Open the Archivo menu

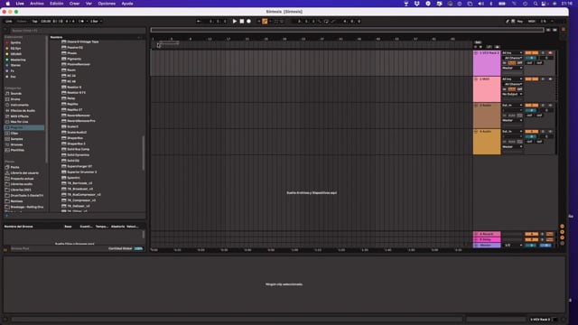pyautogui.click(x=36, y=4)
